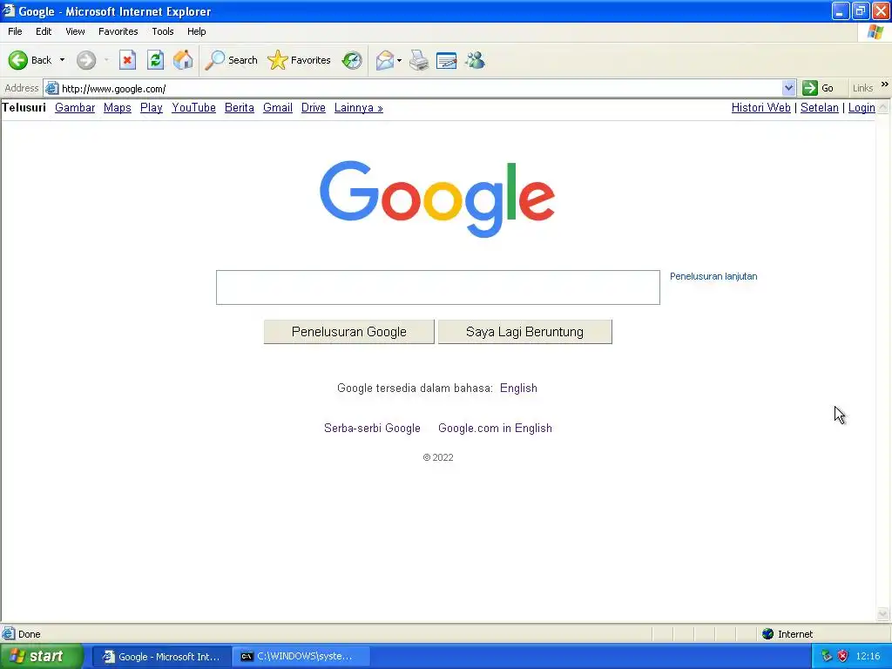
Task: Click the Done status page icon
Action: pos(9,634)
